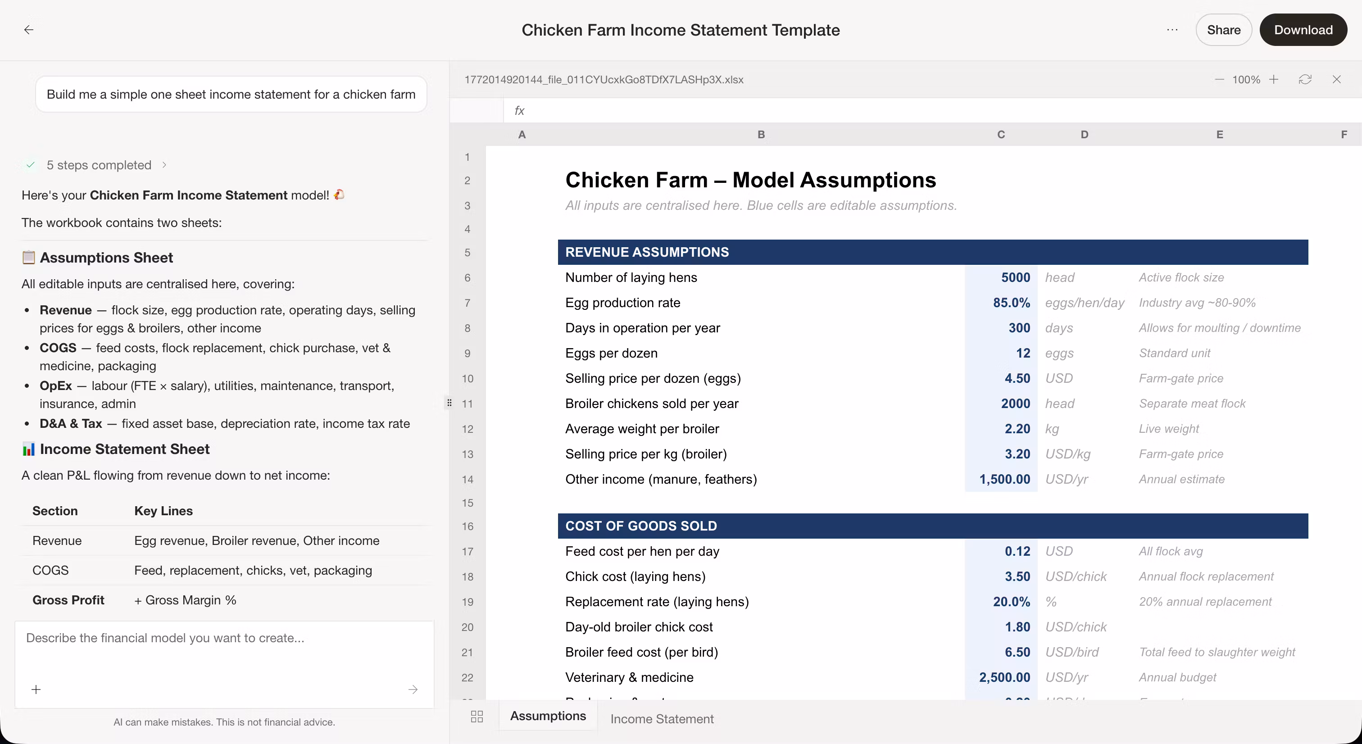Open the all-sheets grid icon
Image resolution: width=1362 pixels, height=744 pixels.
coord(477,717)
